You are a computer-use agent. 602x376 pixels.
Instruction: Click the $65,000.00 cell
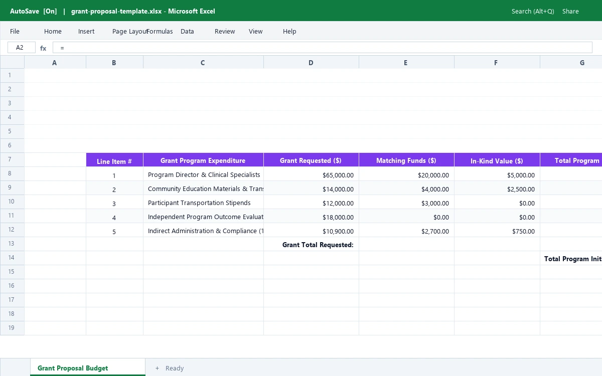(x=311, y=174)
